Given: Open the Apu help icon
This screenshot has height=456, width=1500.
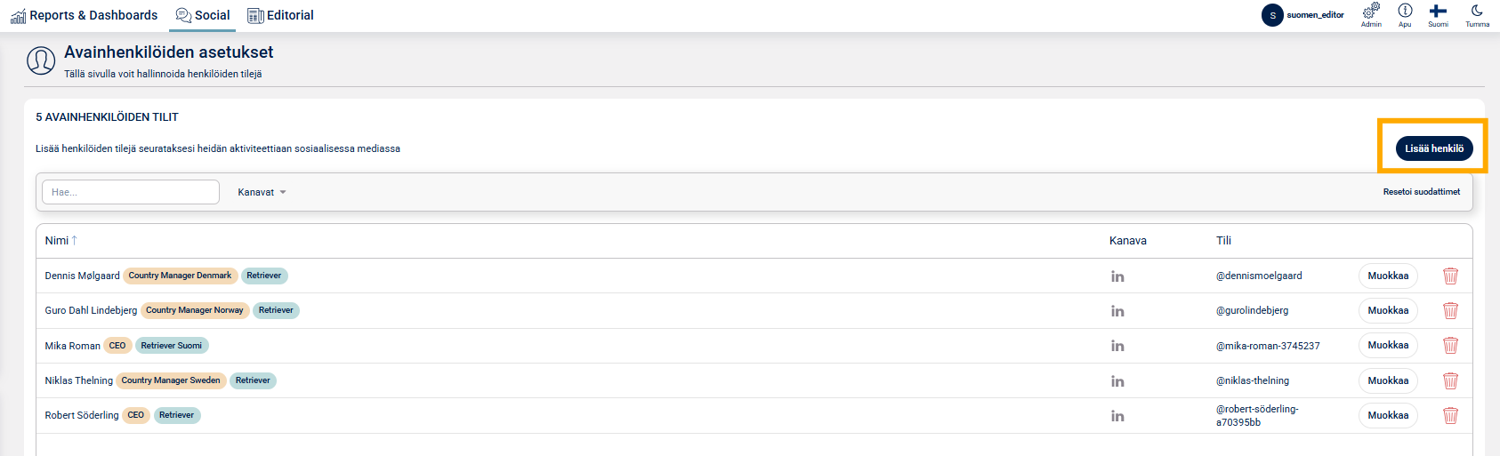Looking at the screenshot, I should (1405, 12).
